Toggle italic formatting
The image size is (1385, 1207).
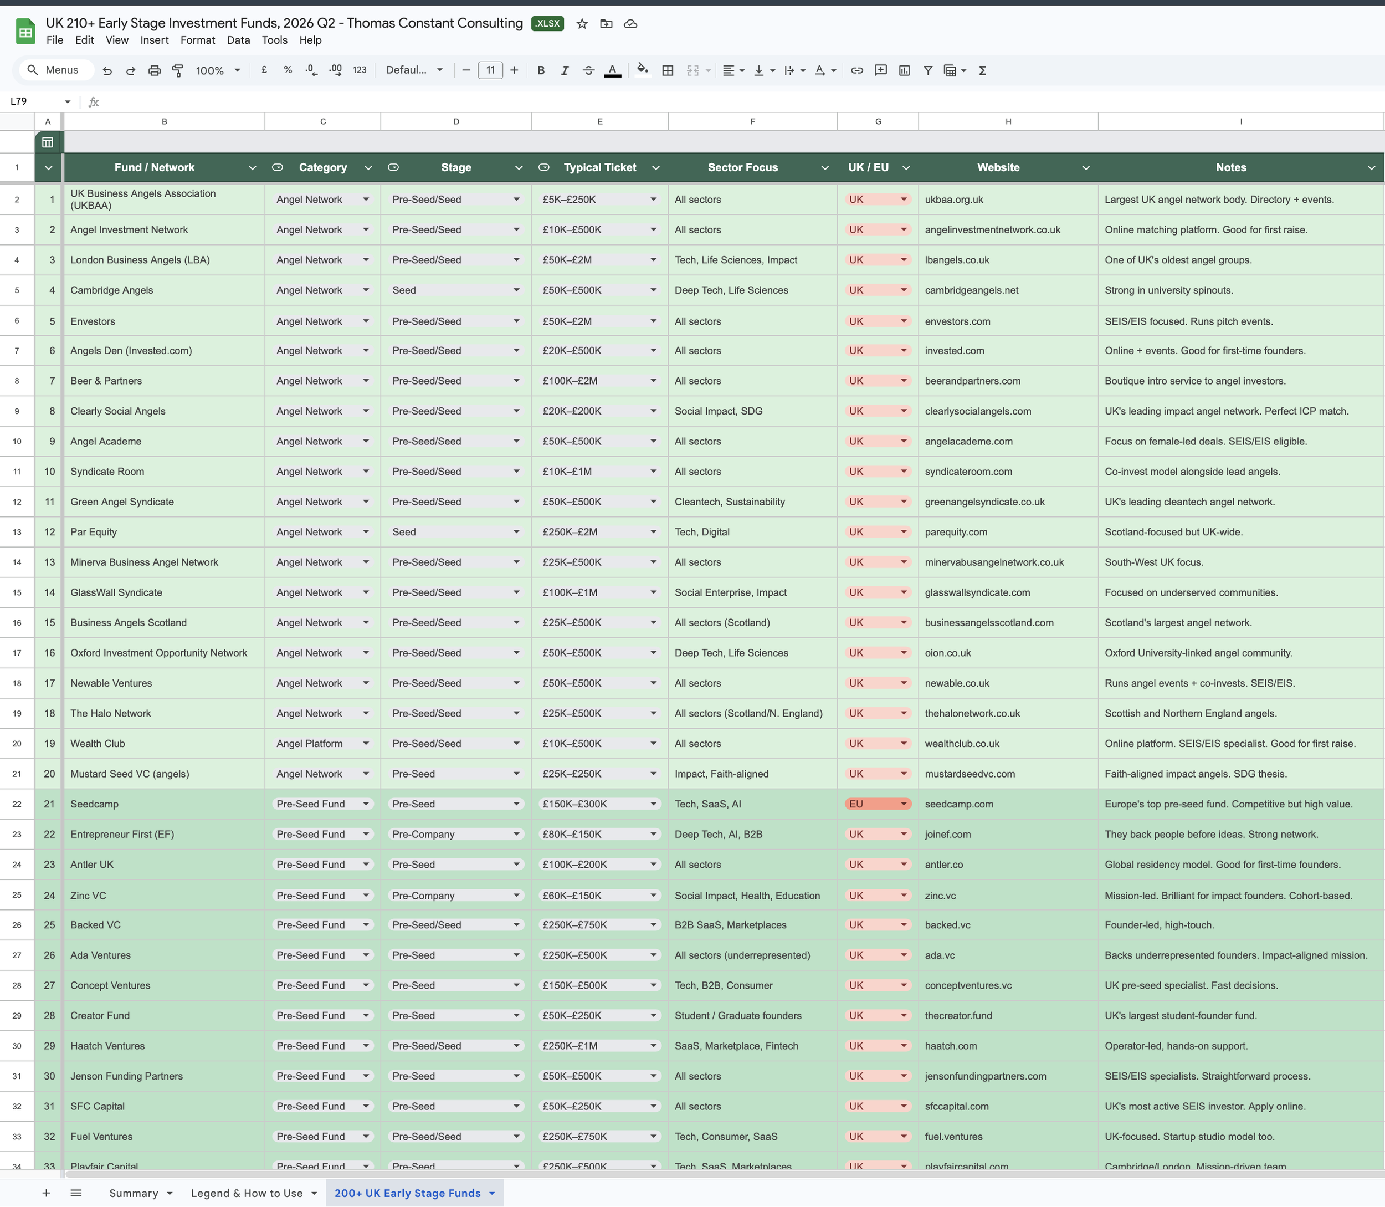tap(564, 70)
